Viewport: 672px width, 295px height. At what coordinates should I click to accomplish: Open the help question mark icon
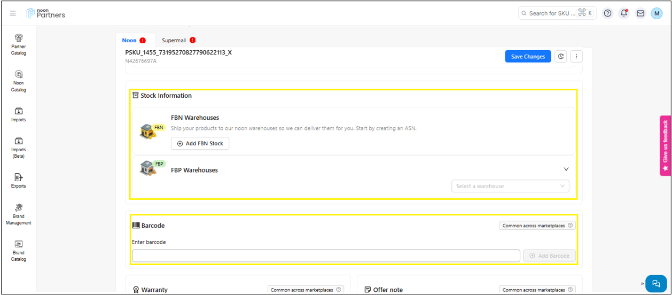pos(607,13)
